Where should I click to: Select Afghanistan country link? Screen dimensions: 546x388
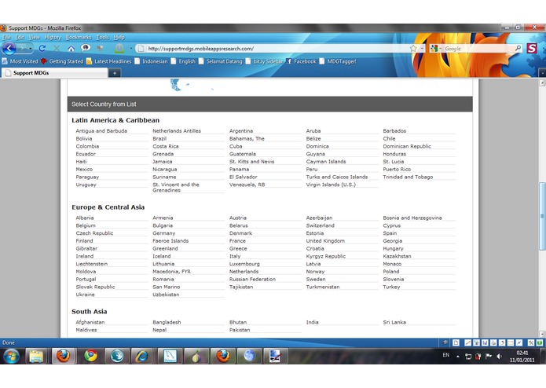[x=90, y=322]
